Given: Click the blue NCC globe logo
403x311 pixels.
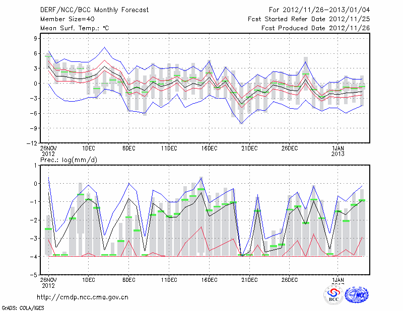Looking at the screenshot, I should (357, 295).
